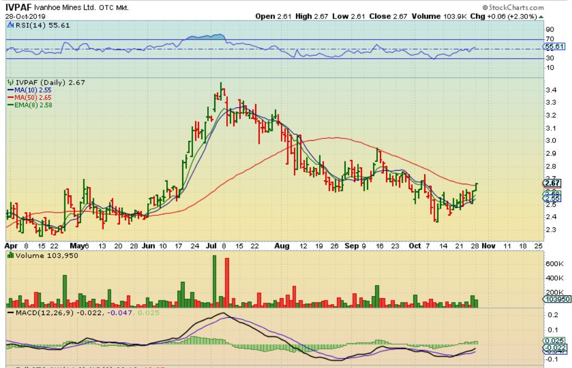Click the Volume panel histogram icon

11,256
